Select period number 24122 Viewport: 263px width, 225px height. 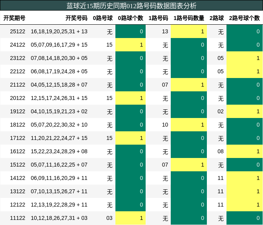[x=18, y=45]
